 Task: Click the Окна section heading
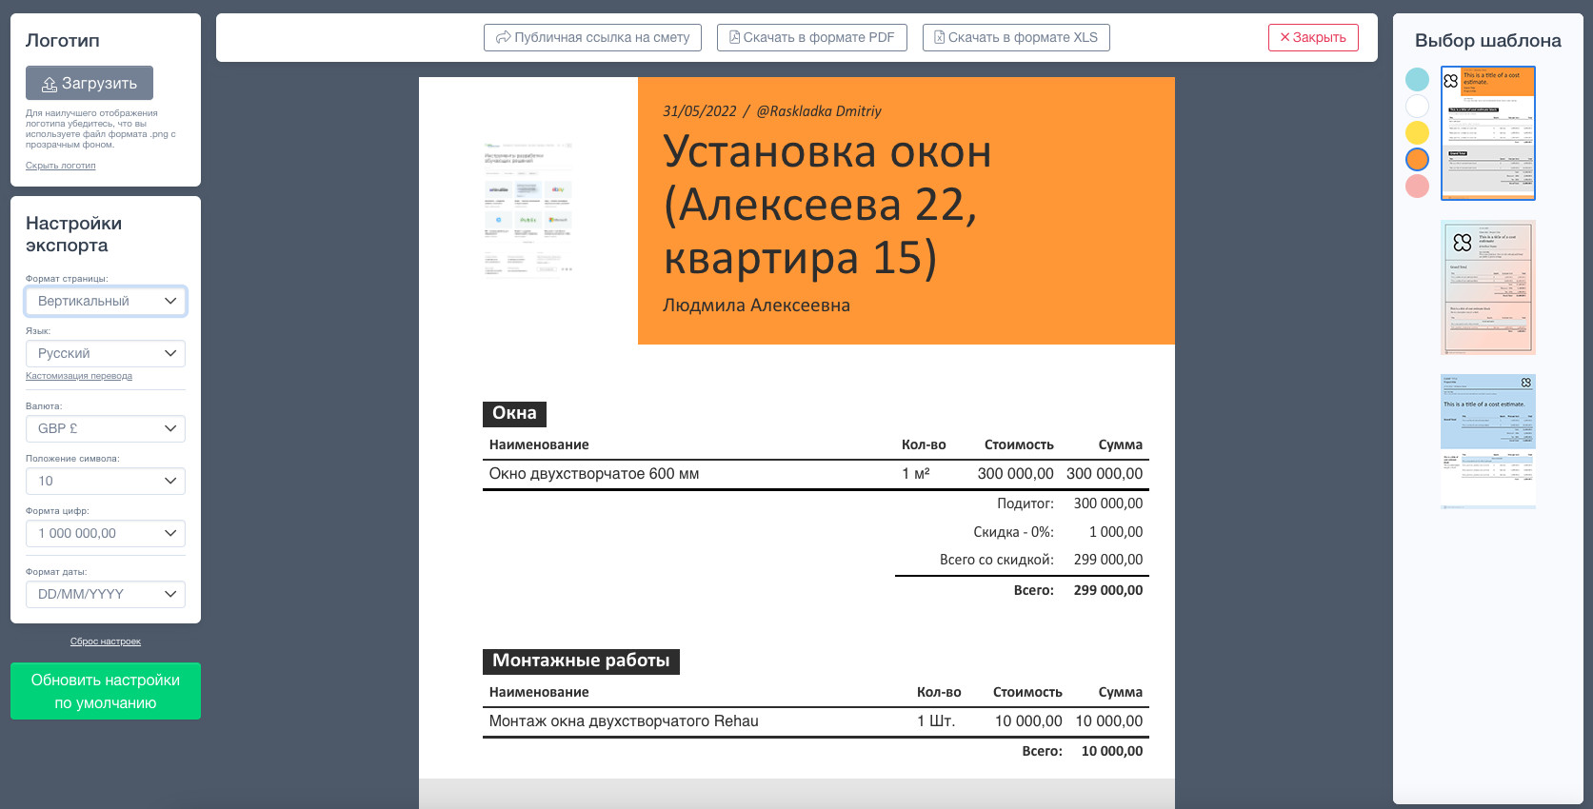(514, 413)
